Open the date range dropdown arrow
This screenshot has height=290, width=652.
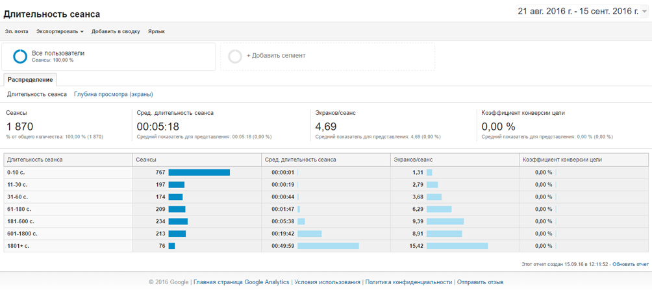click(x=644, y=12)
